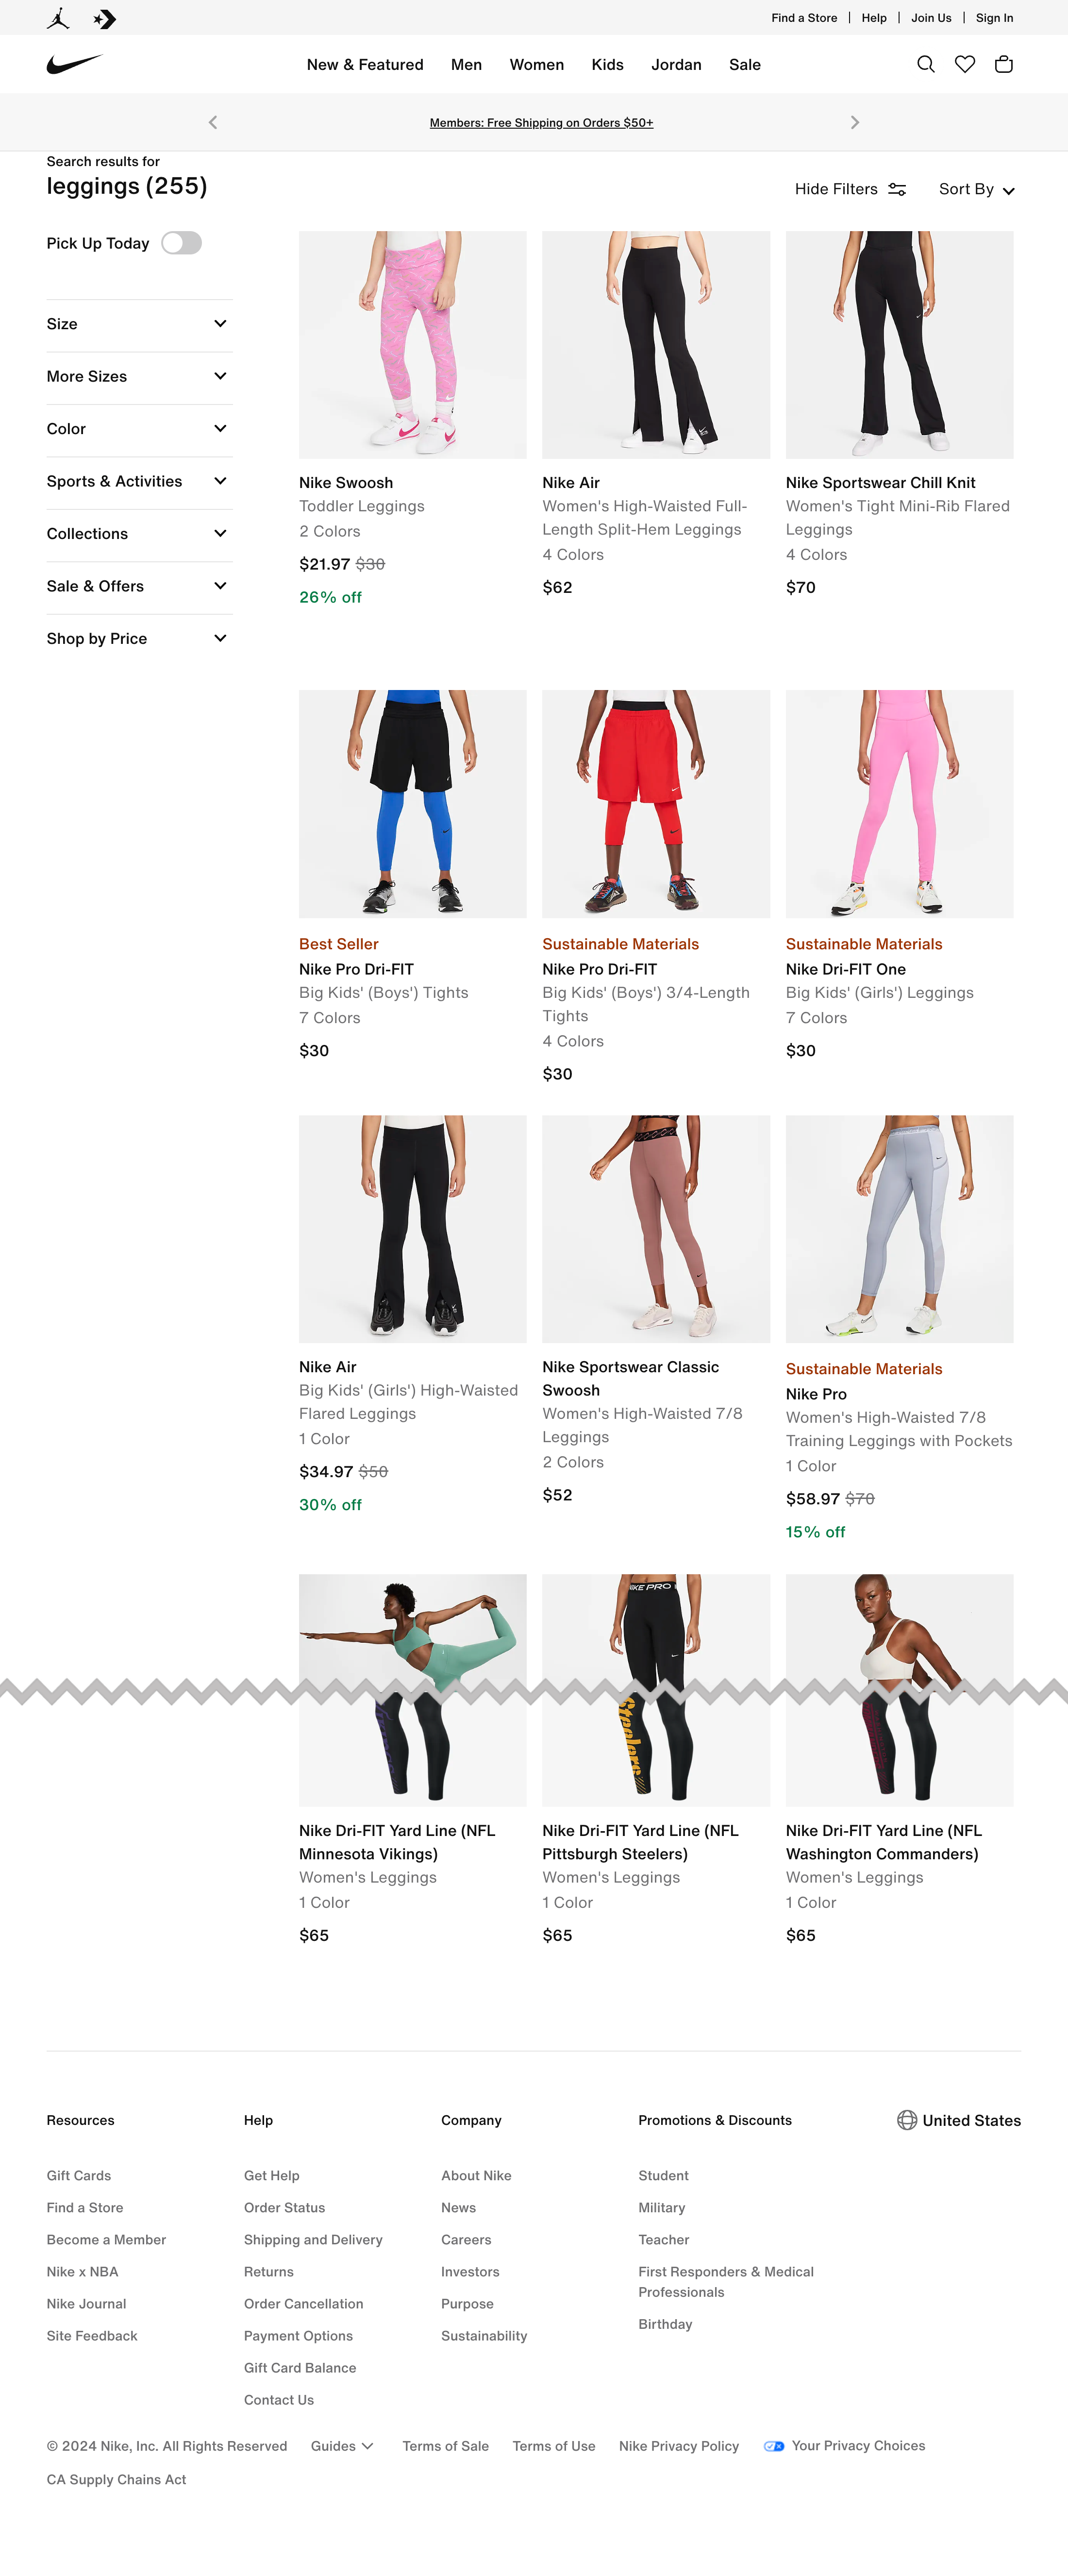Expand the Shop by Price filter

139,638
